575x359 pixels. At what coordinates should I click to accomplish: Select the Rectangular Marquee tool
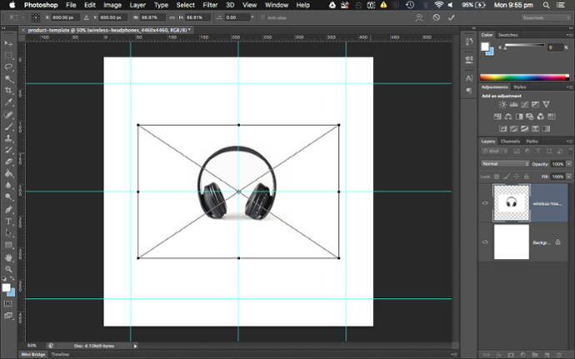(x=8, y=55)
